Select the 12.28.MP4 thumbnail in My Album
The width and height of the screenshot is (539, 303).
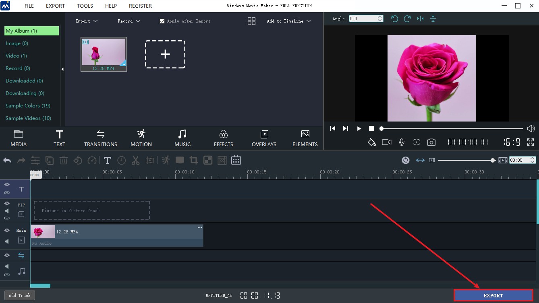coord(104,52)
